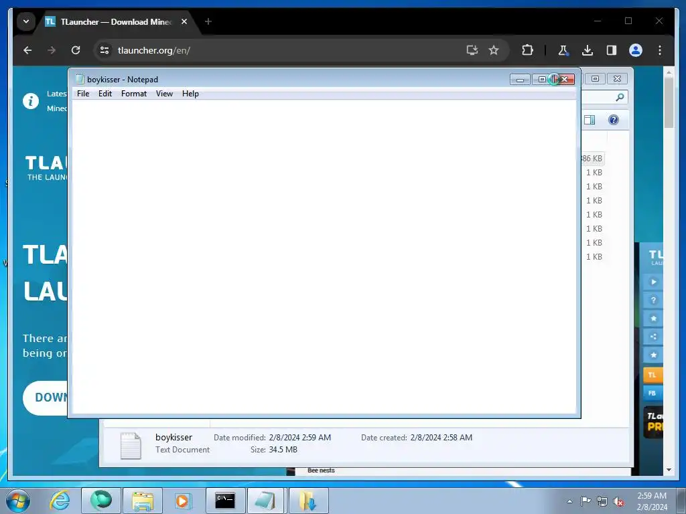Switch to Command Prompt taskbar icon
The width and height of the screenshot is (686, 514).
(225, 501)
